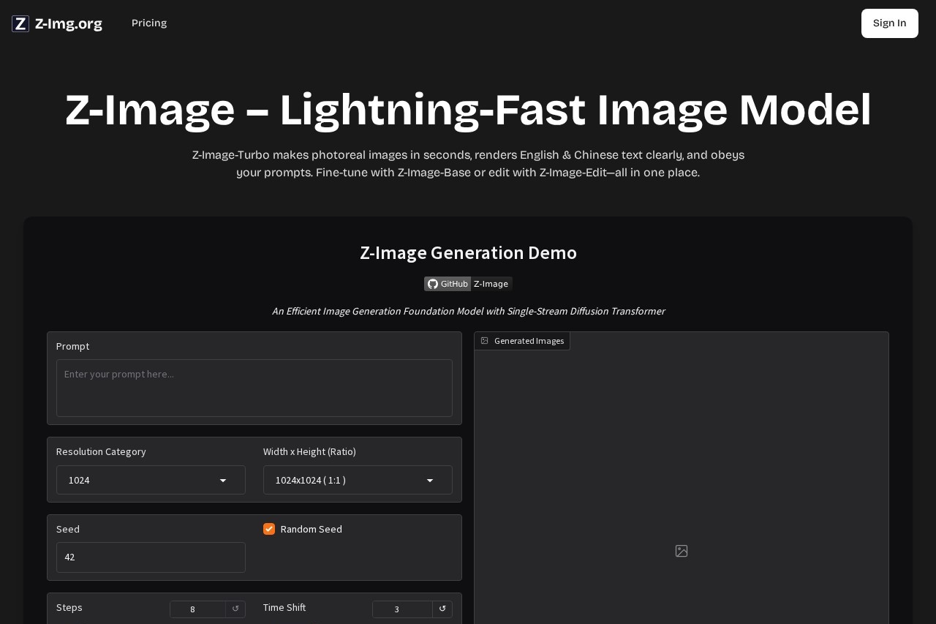Disable the Random Seed checkbox
The width and height of the screenshot is (936, 624).
[x=269, y=529]
